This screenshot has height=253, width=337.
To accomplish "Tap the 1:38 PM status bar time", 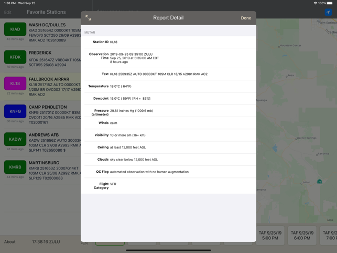I will click(10, 3).
